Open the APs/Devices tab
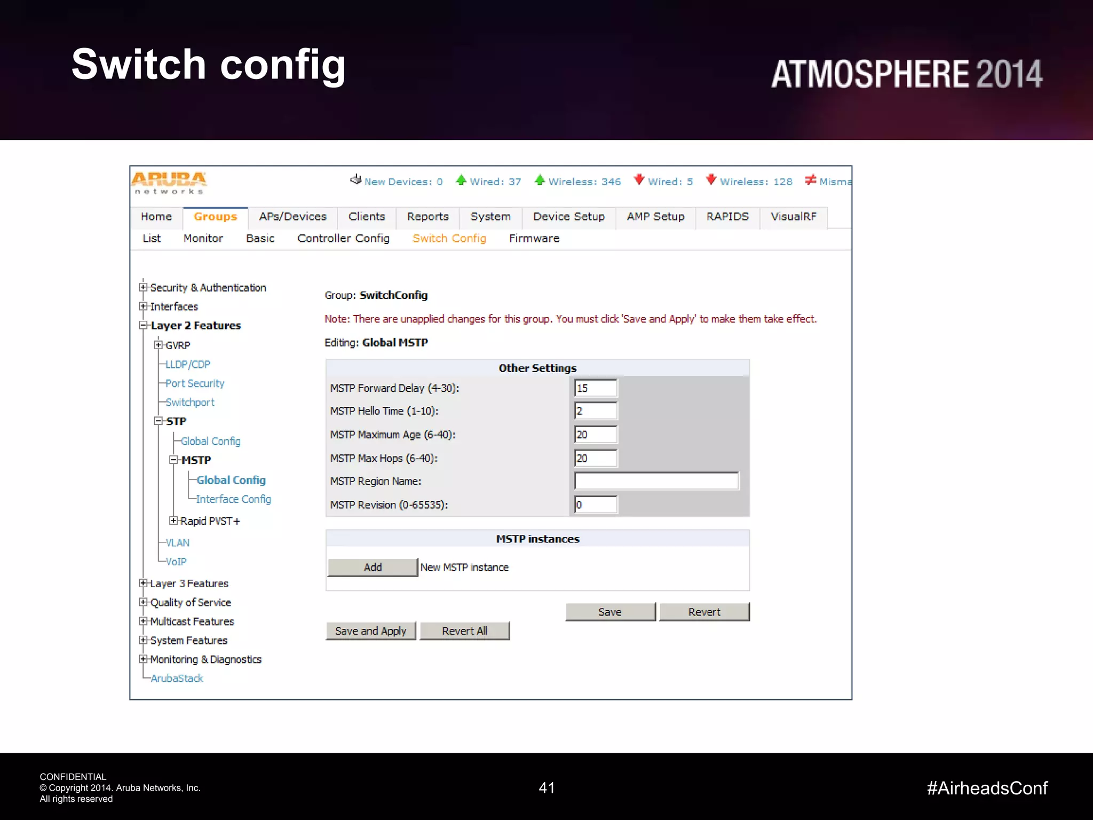The width and height of the screenshot is (1093, 820). coord(293,217)
